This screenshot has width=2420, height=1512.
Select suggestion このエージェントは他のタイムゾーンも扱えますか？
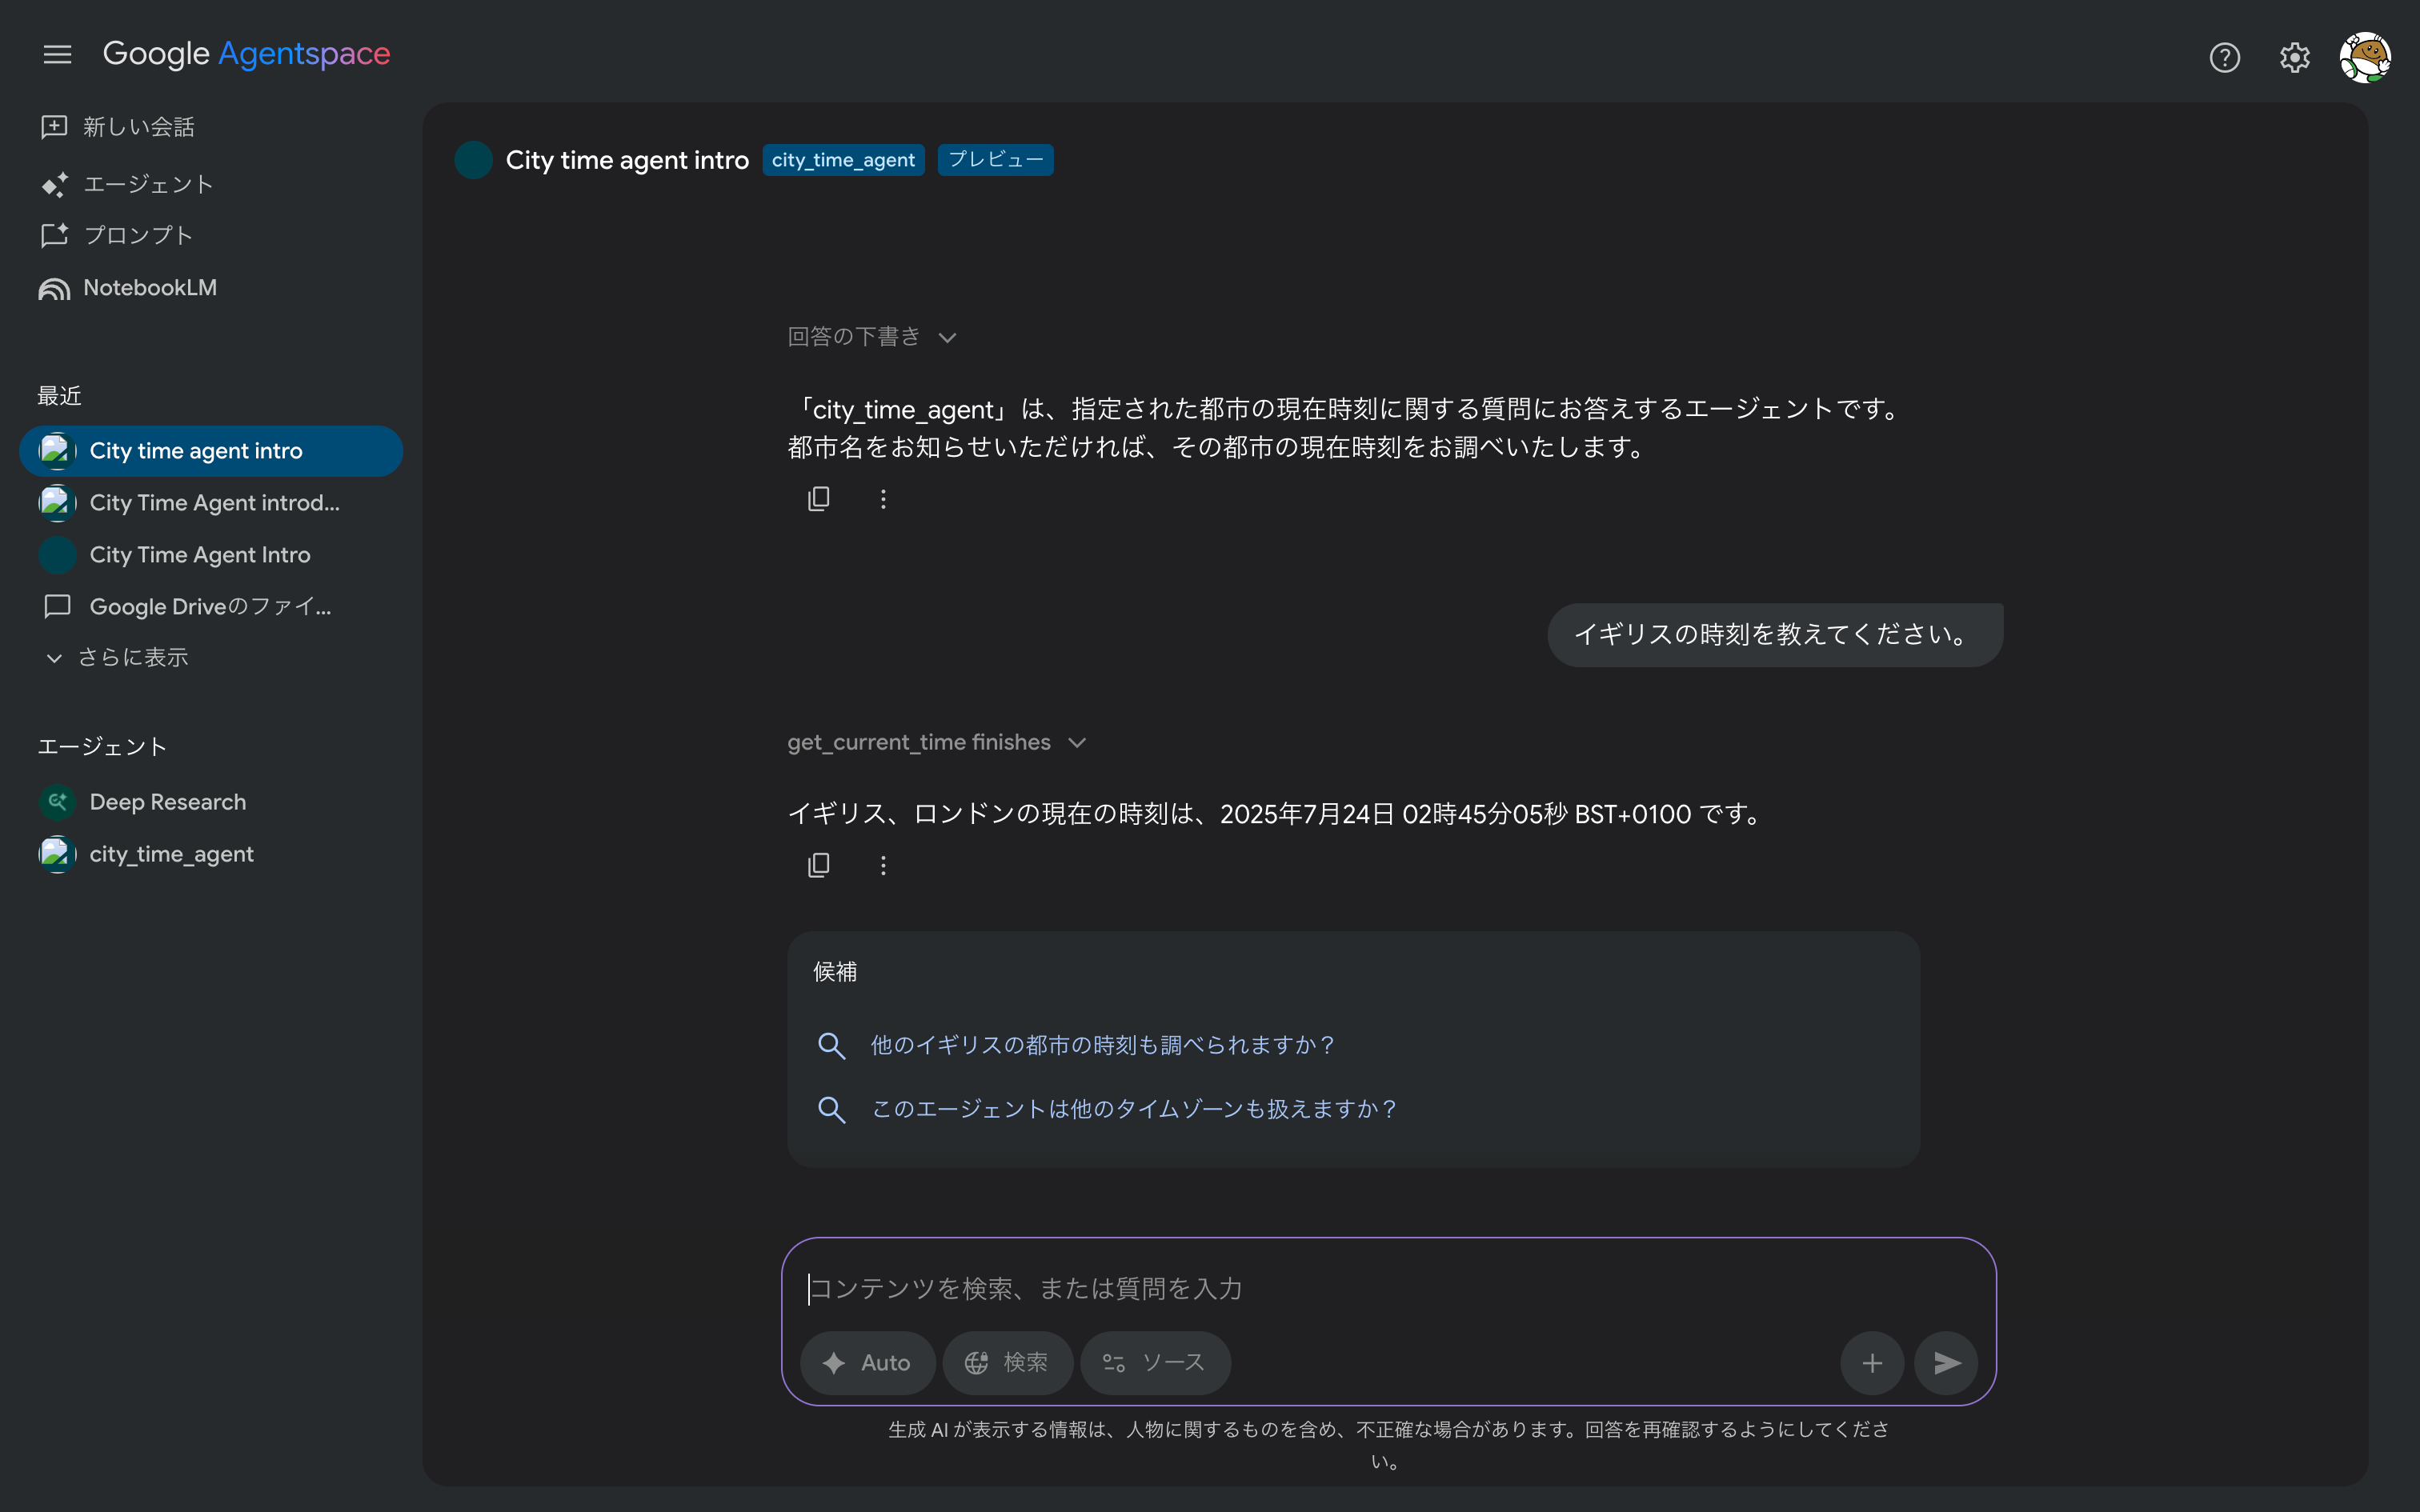(x=1134, y=1109)
